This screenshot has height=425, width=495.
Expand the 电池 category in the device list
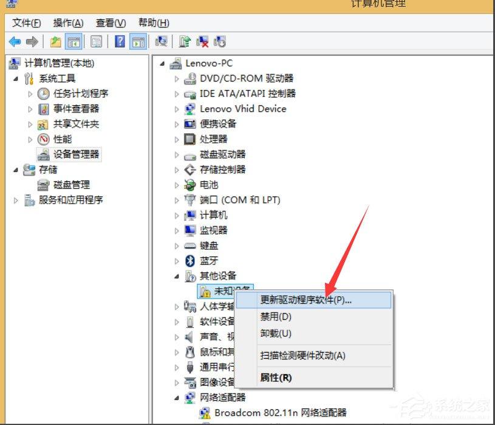(176, 185)
